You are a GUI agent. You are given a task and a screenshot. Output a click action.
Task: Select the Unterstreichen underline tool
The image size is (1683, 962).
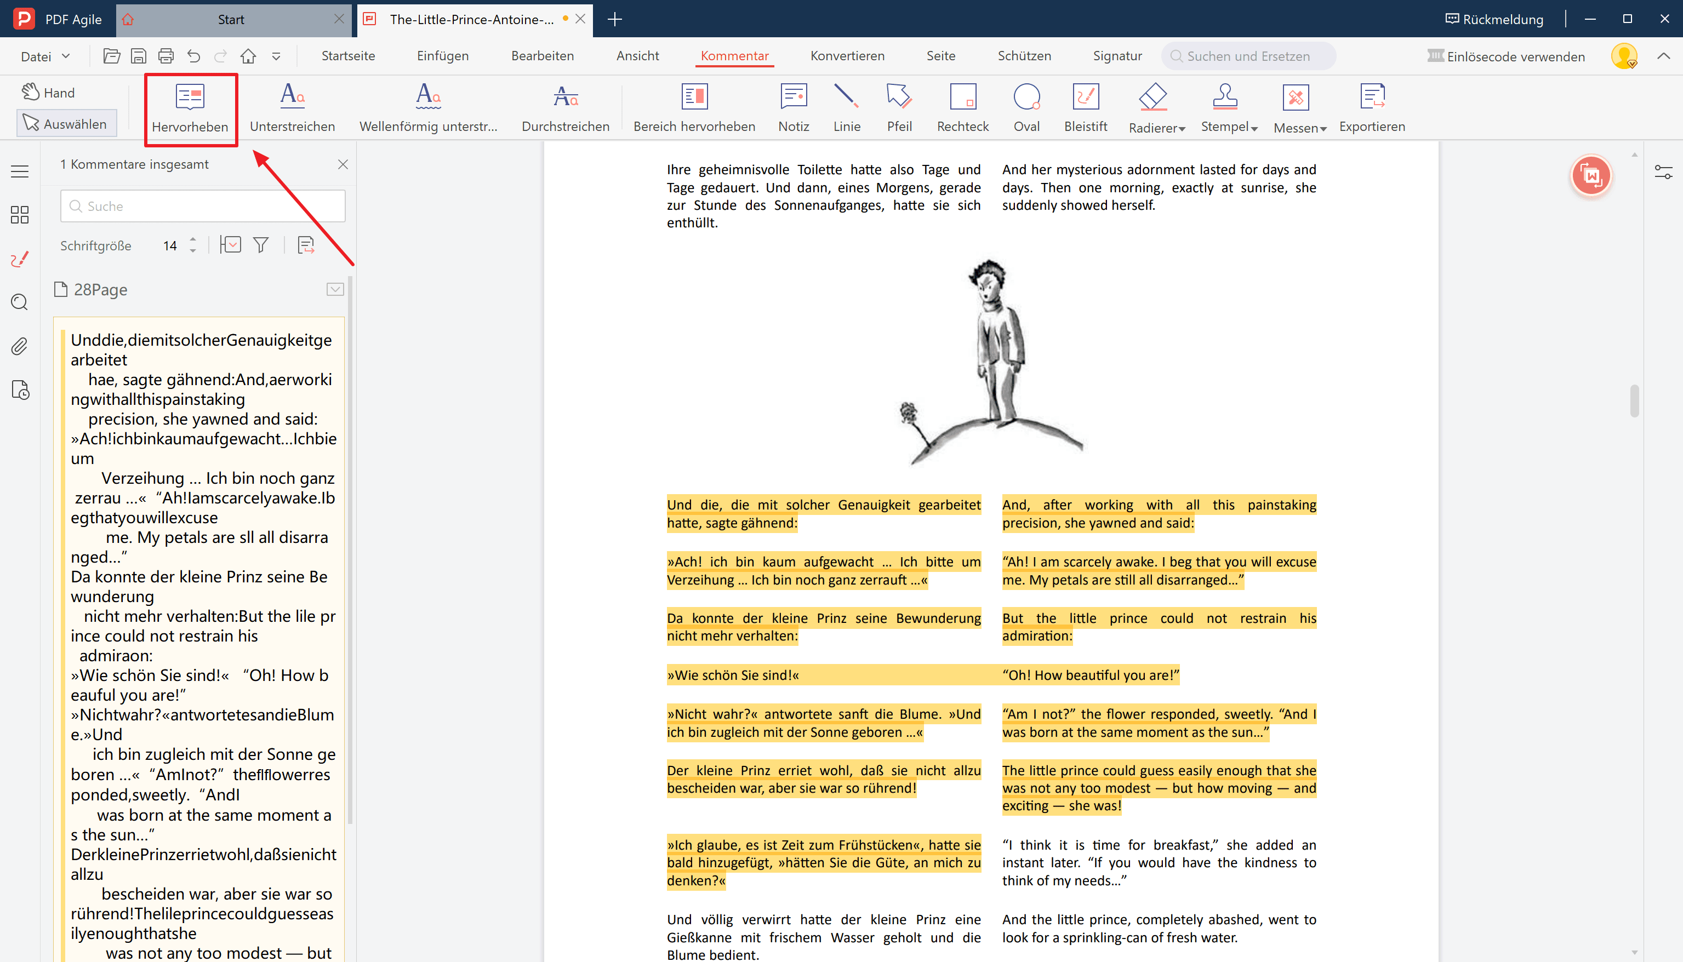292,108
